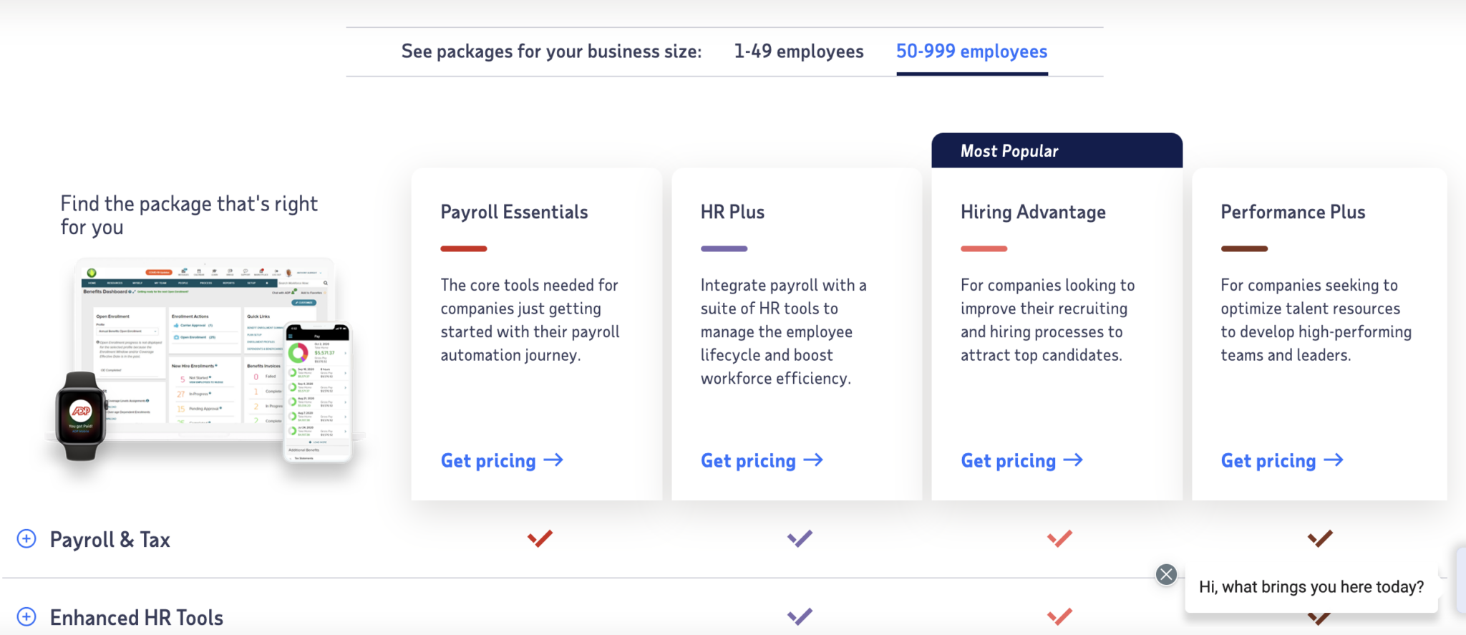Open the chat greeting message bubble
Image resolution: width=1466 pixels, height=635 pixels.
(x=1311, y=586)
